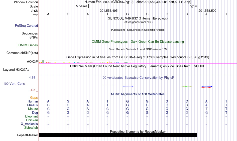Click the 201,558,500 position marker
Image resolution: width=237 pixels, height=141 pixels.
tap(207, 10)
